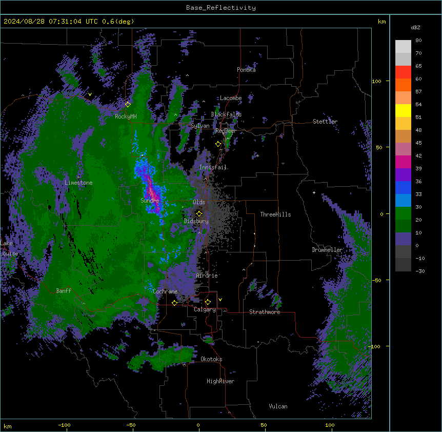
Task: Click the dBZ legend heading
Action: pos(415,28)
